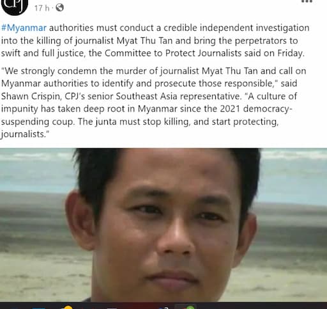Click the public audience globe icon
327x309 pixels.
(59, 8)
